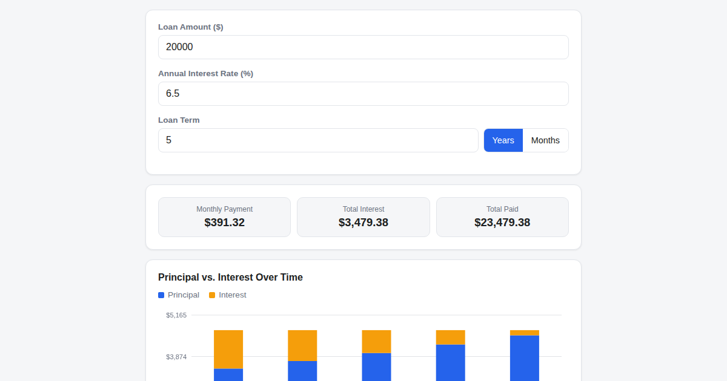
Task: Click the fourth bar's orange interest segment
Action: (451, 337)
